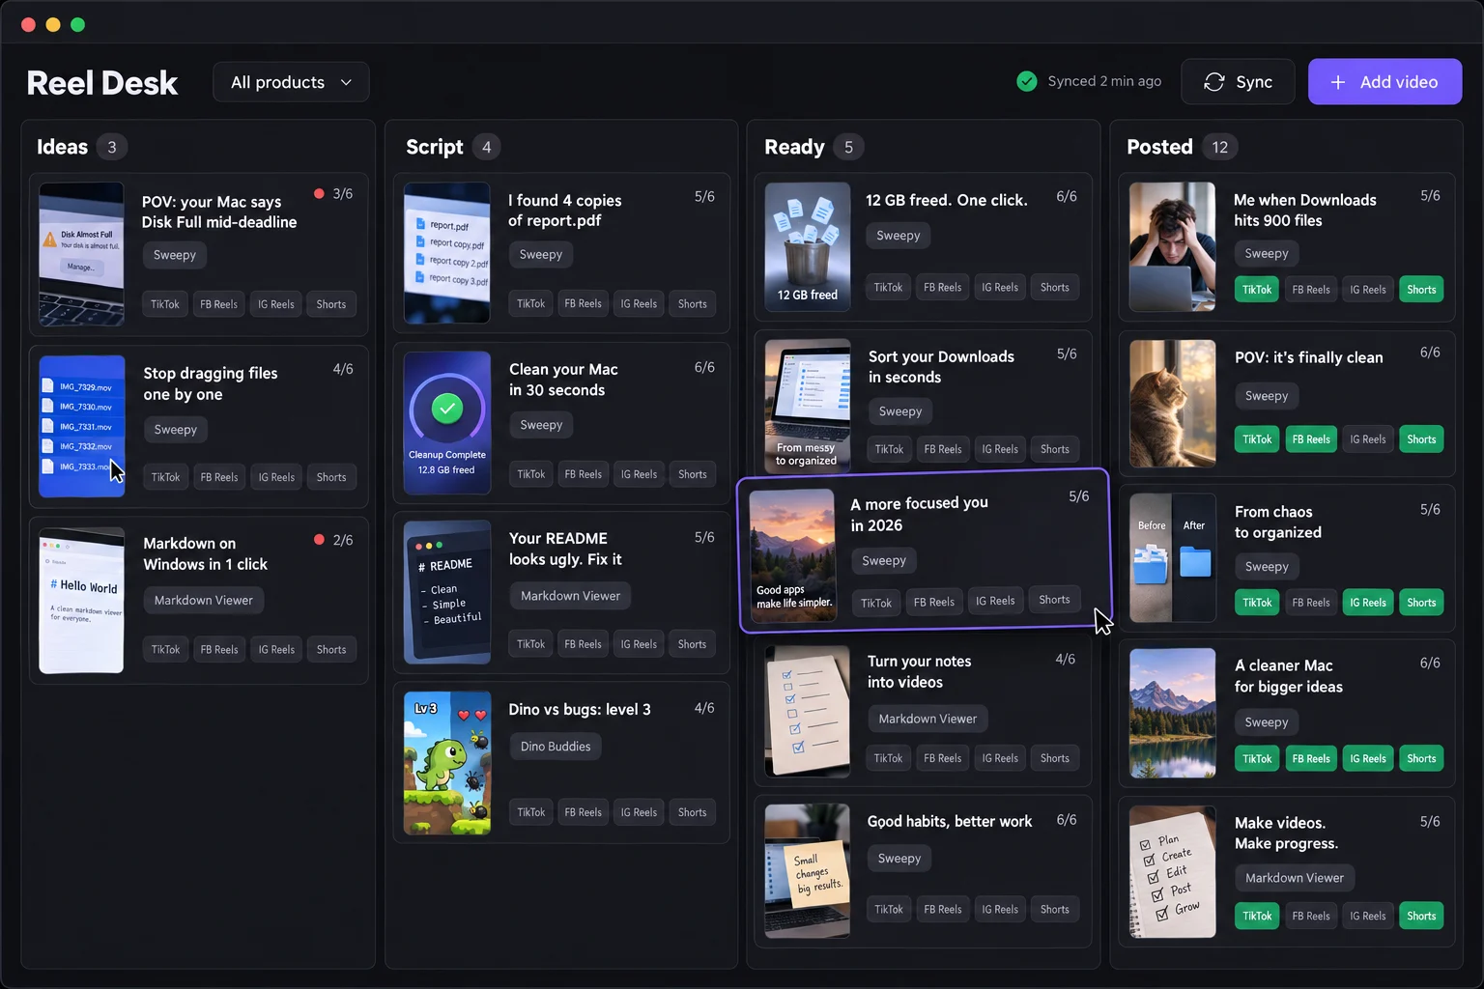
Task: Open the 'From chaos to organized' thumbnail
Action: [1173, 558]
